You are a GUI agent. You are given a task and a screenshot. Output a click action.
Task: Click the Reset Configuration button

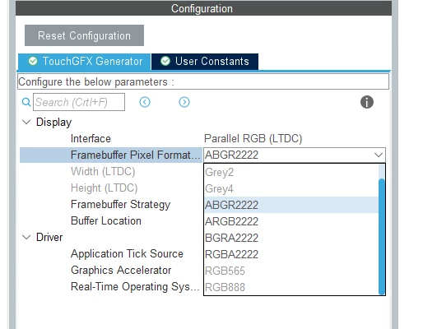84,35
